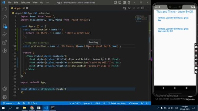Click the emulator settings gear icon

[196, 72]
